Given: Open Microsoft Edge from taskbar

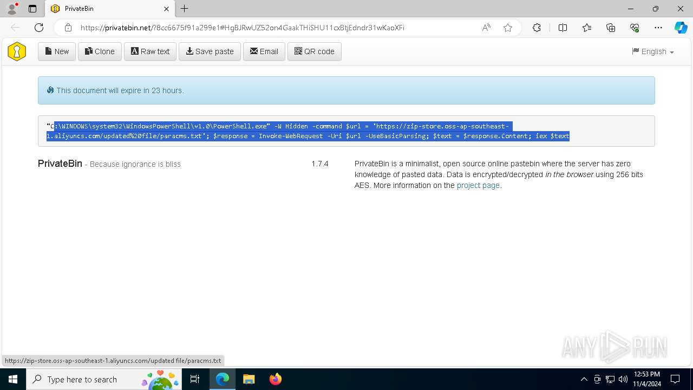Looking at the screenshot, I should pos(223,379).
